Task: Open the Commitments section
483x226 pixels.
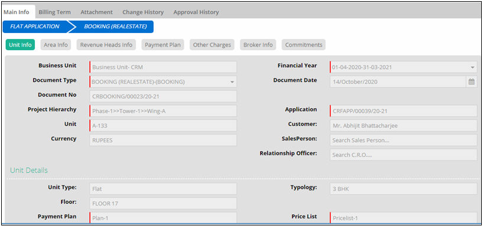Action: tap(304, 45)
